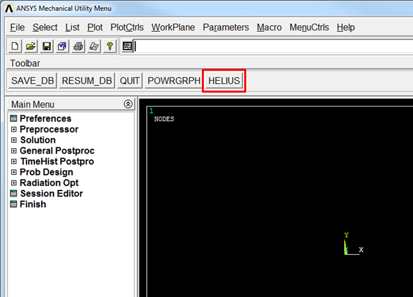413x297 pixels.
Task: Click the keyboard command prompt icon
Action: pyautogui.click(x=128, y=46)
